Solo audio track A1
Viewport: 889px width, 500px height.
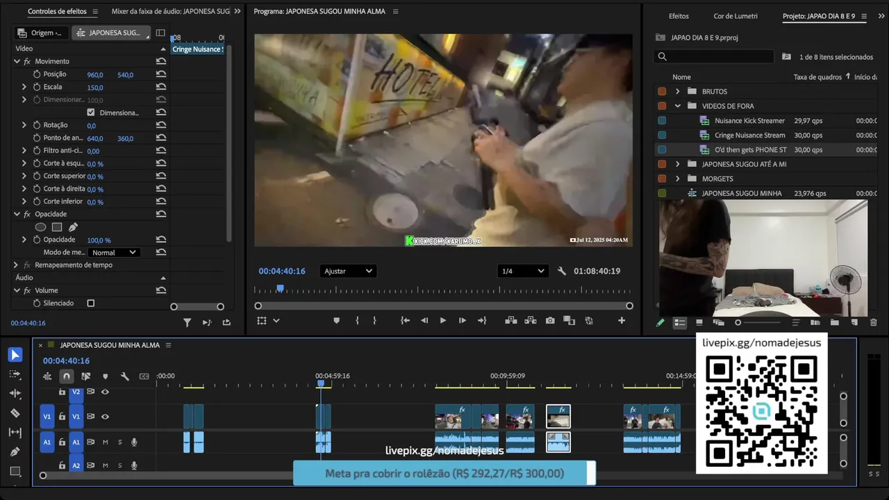click(119, 442)
